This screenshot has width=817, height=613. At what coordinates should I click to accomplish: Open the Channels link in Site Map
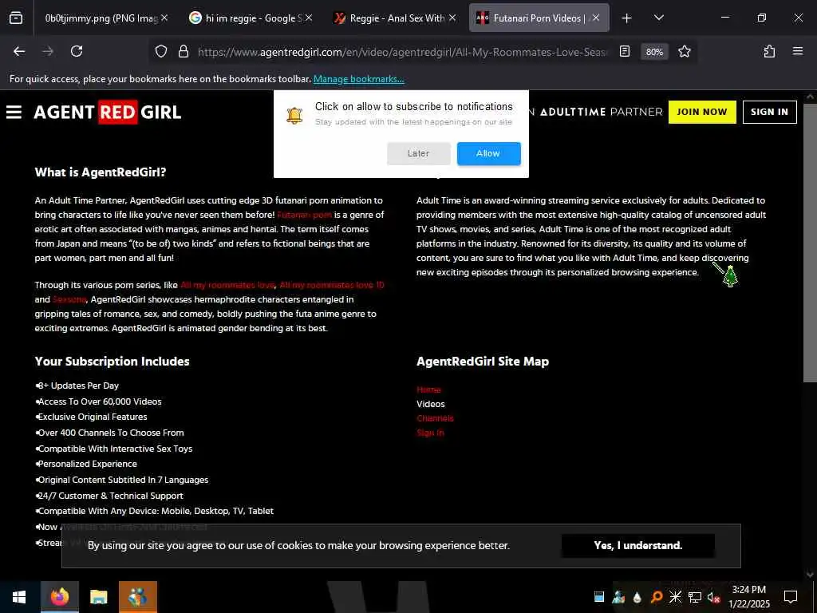coord(435,418)
